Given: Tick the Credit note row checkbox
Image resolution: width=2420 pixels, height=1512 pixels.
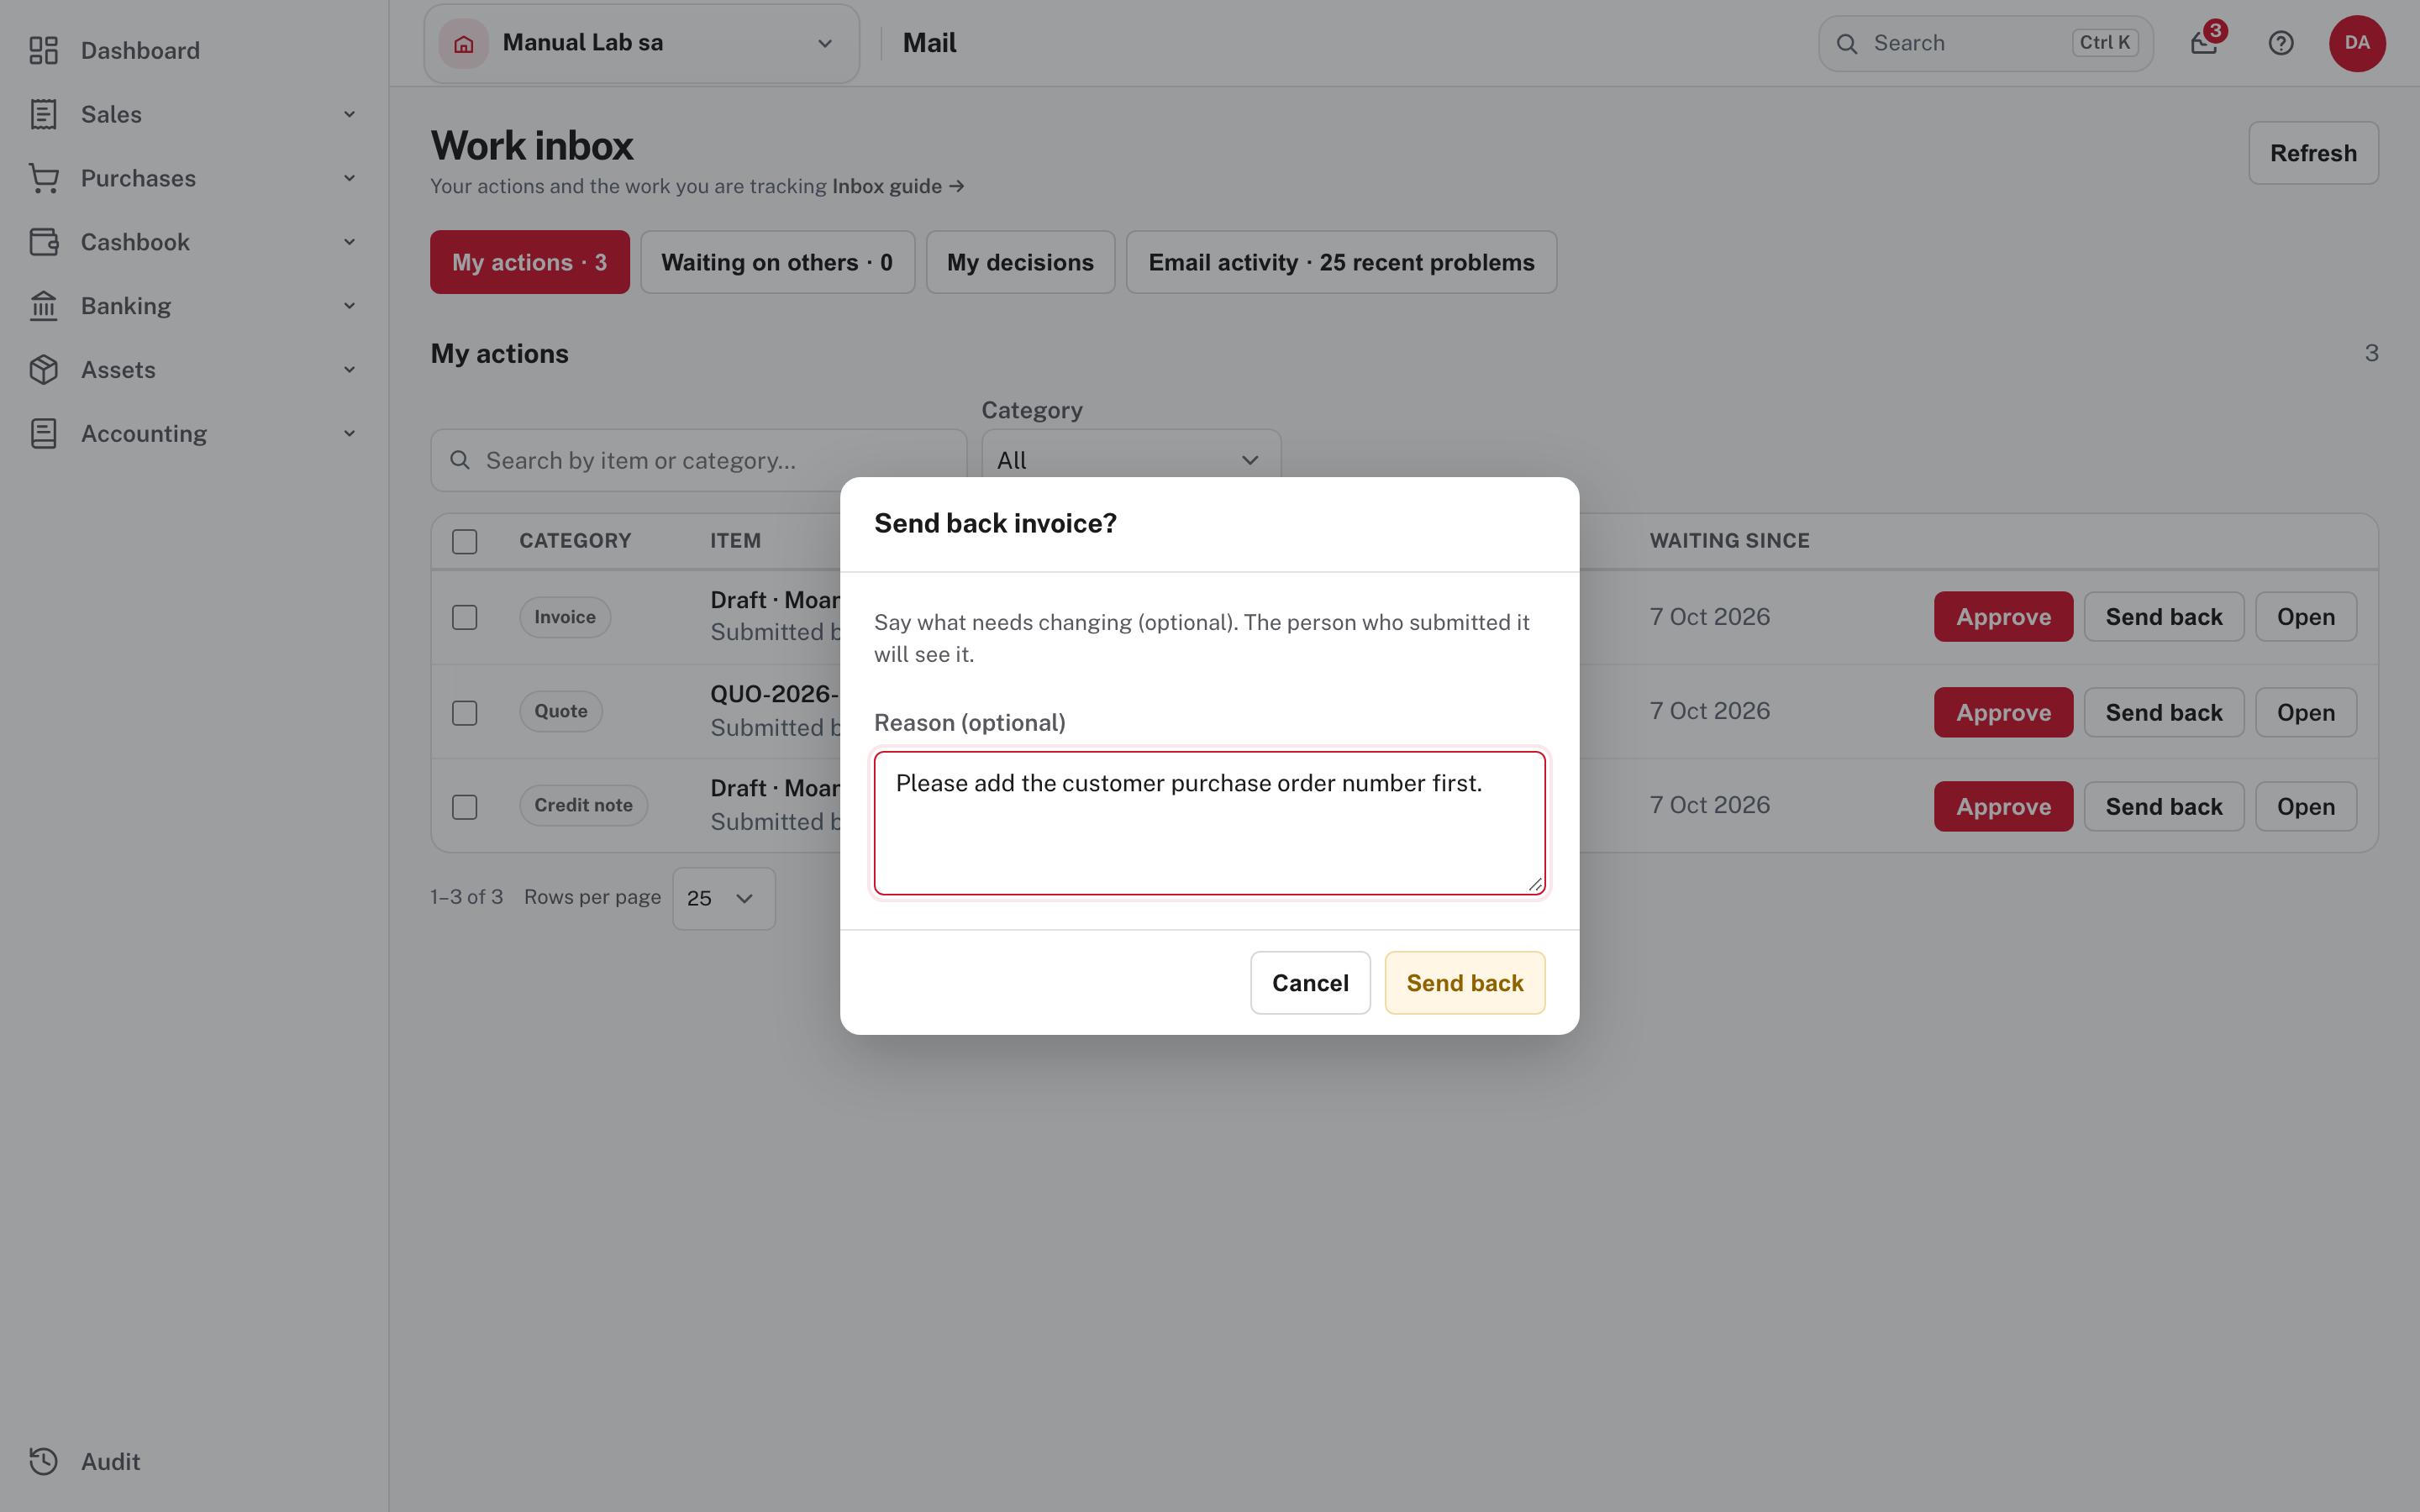Looking at the screenshot, I should click(465, 807).
